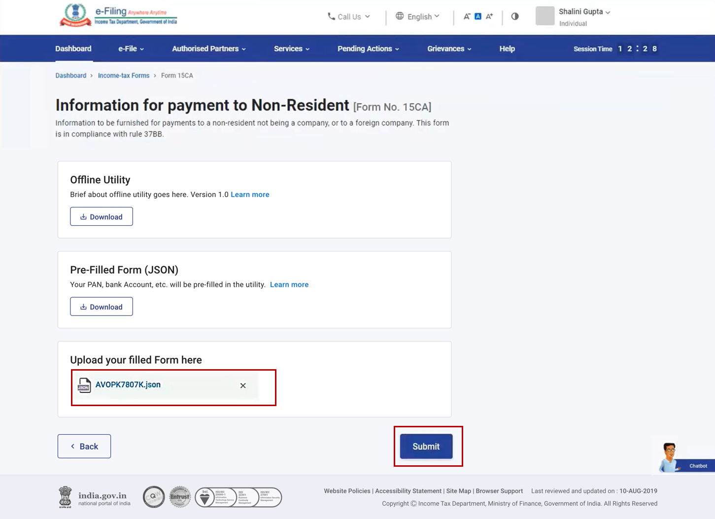Expand the English language selector
Viewport: 715px width, 519px height.
tap(418, 17)
